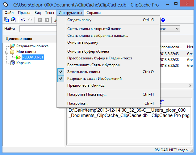Screen dimensions: 196x155
Task: Open the Текст menu
Action: pyautogui.click(x=50, y=13)
